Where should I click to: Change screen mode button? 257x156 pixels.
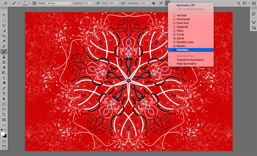(4, 147)
